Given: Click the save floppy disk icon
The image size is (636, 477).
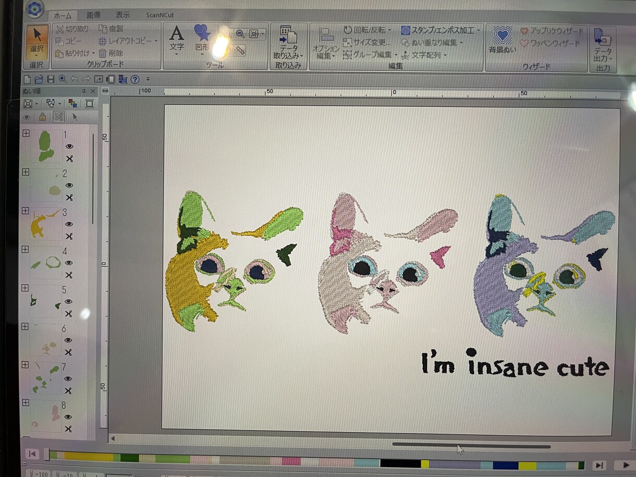Looking at the screenshot, I should (x=51, y=79).
